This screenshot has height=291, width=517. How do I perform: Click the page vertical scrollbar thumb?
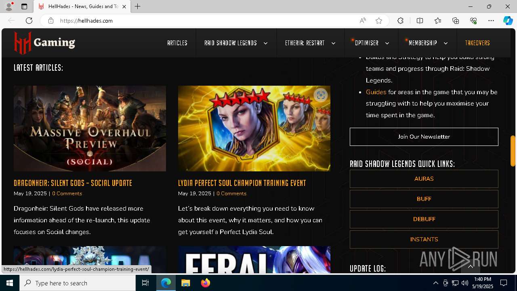[513, 151]
